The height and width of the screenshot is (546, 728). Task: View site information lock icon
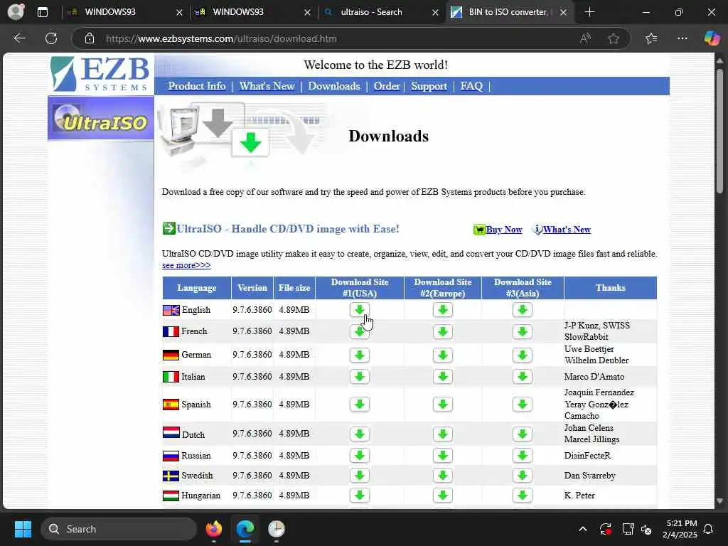(90, 38)
